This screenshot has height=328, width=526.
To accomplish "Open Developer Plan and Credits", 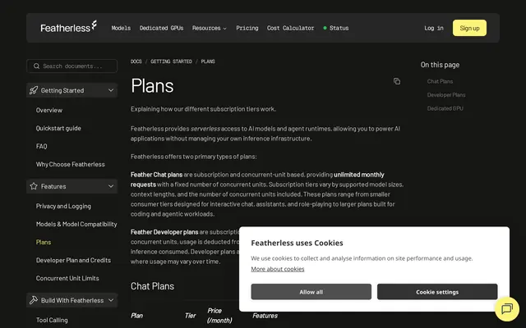I will (x=73, y=261).
